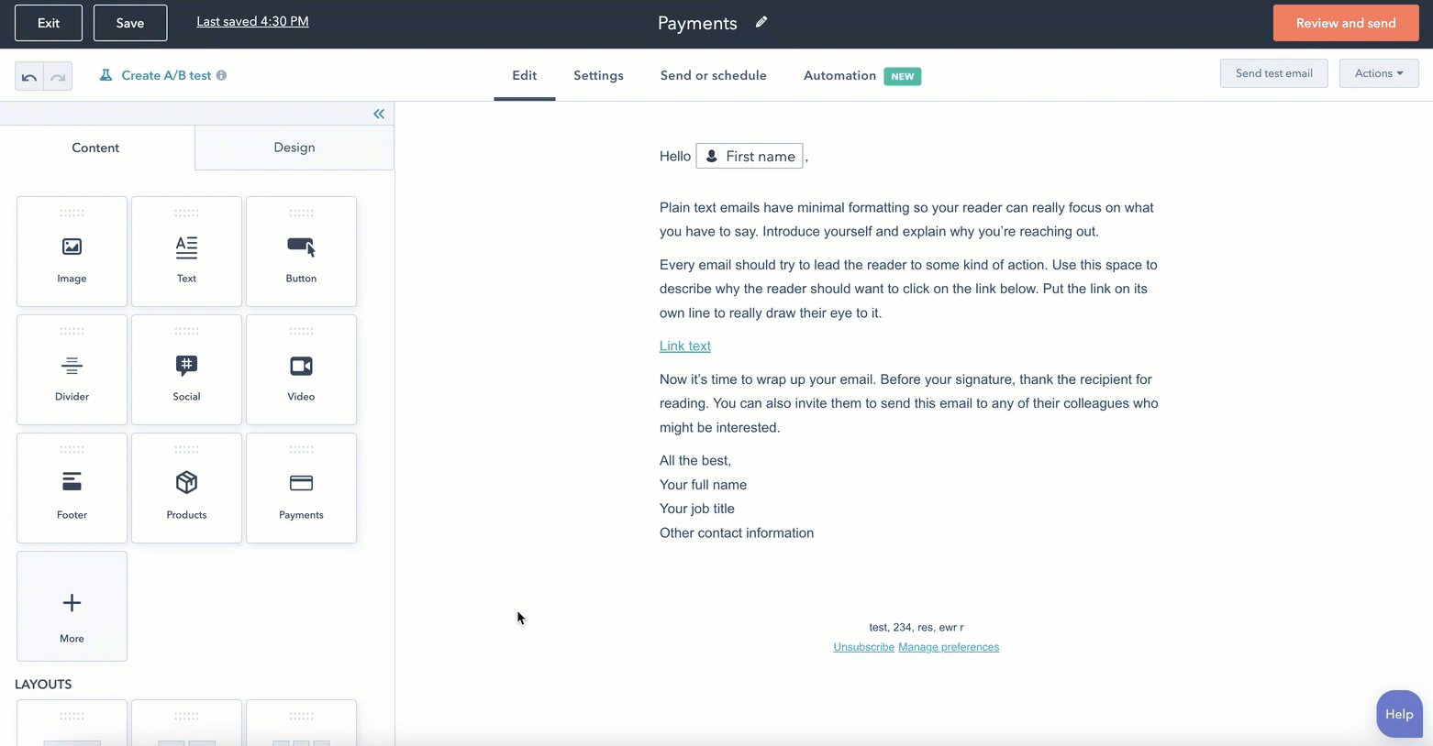1433x746 pixels.
Task: Select the Image content block
Action: click(x=72, y=252)
